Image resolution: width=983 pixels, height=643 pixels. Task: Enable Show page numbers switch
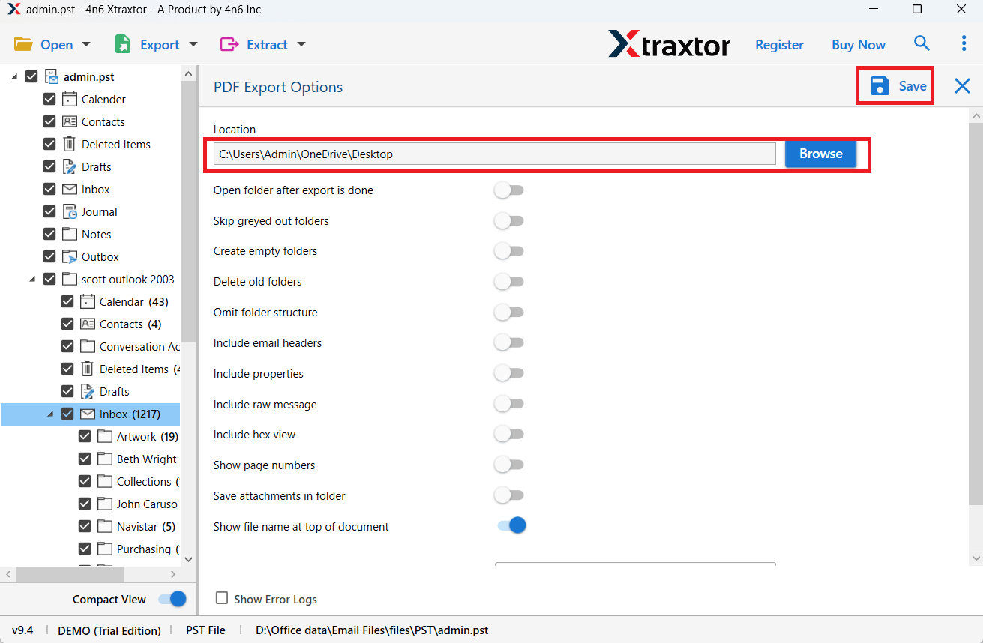tap(509, 465)
